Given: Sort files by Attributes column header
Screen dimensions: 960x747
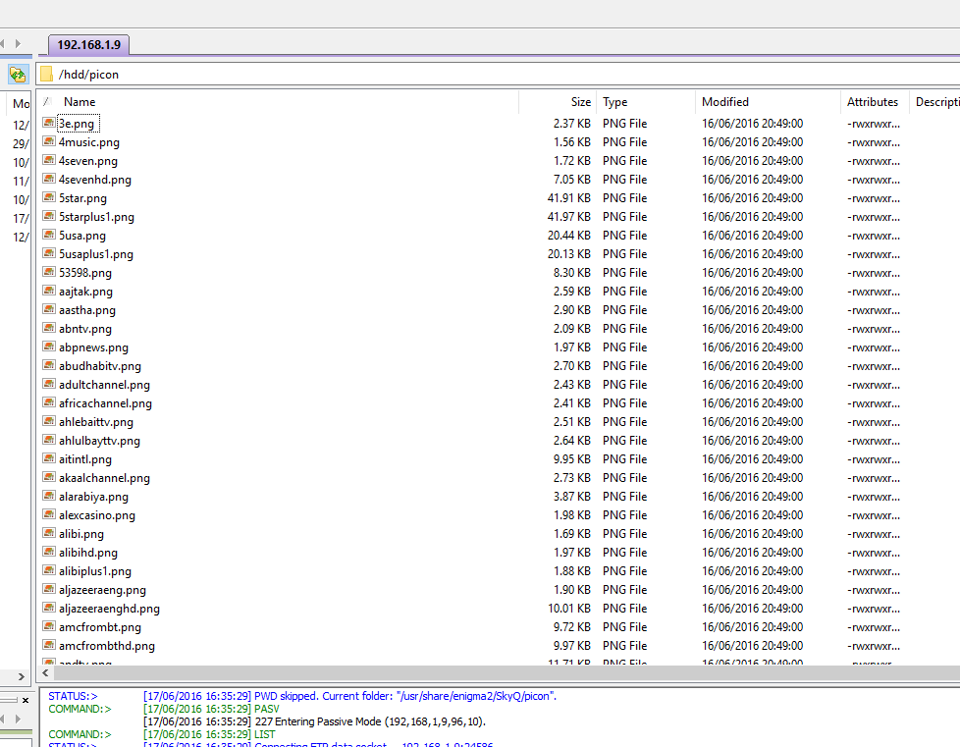Looking at the screenshot, I should click(x=873, y=102).
